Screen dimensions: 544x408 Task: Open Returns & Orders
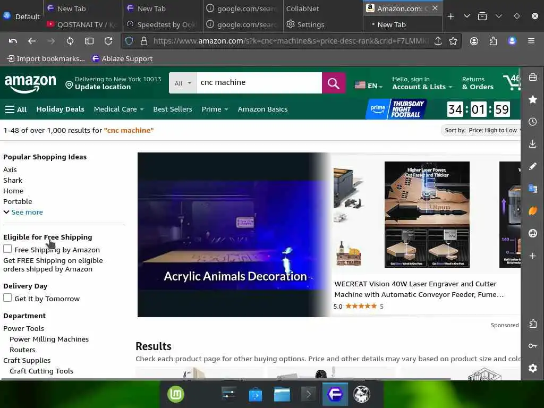478,83
